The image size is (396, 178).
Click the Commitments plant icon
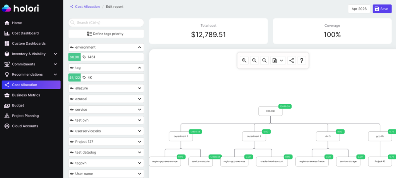click(x=7, y=64)
